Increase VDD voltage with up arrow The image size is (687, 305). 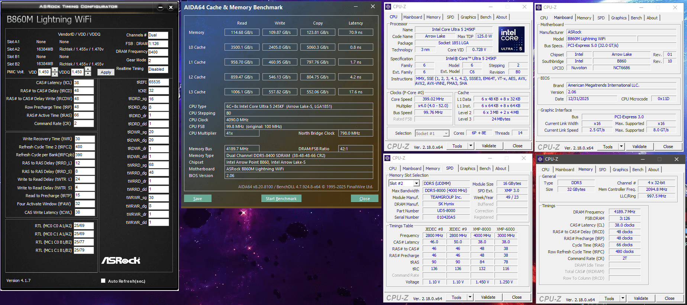point(55,70)
